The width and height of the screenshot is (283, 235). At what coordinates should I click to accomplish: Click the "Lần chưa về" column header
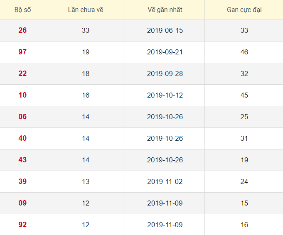coord(86,10)
